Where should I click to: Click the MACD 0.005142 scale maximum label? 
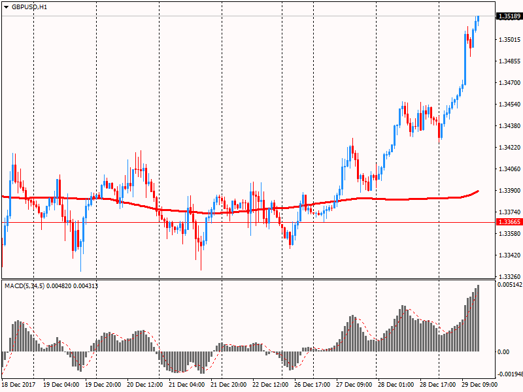[x=509, y=286]
